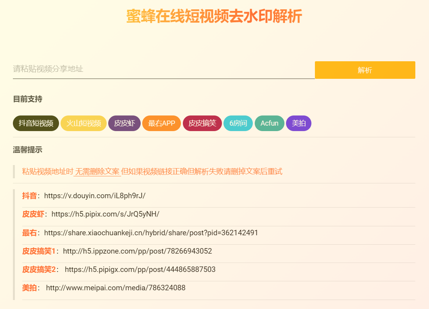Click the video share address input field

click(x=163, y=69)
